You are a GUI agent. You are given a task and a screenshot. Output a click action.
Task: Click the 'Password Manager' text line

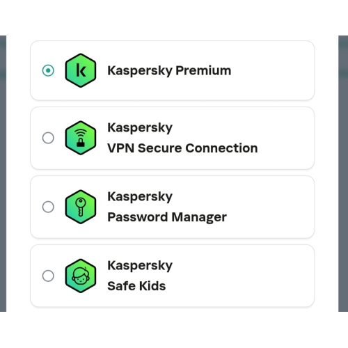167,217
